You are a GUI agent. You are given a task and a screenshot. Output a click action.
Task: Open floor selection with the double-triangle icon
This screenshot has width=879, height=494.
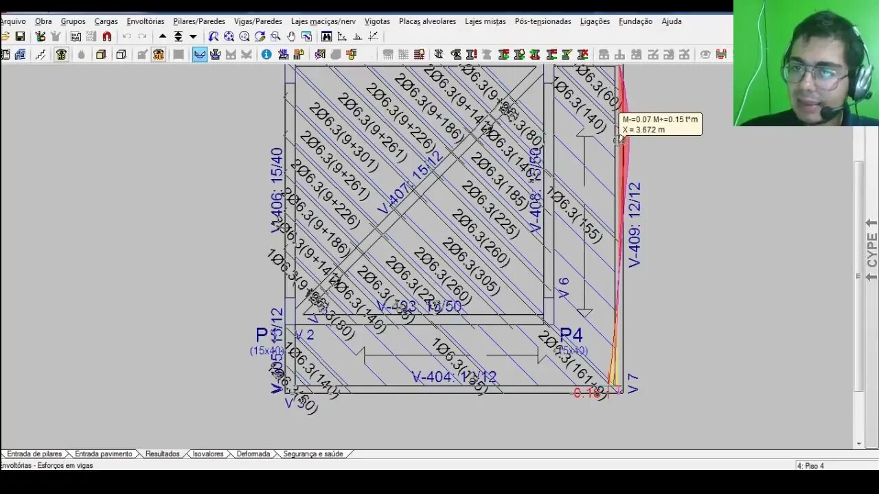coord(178,36)
